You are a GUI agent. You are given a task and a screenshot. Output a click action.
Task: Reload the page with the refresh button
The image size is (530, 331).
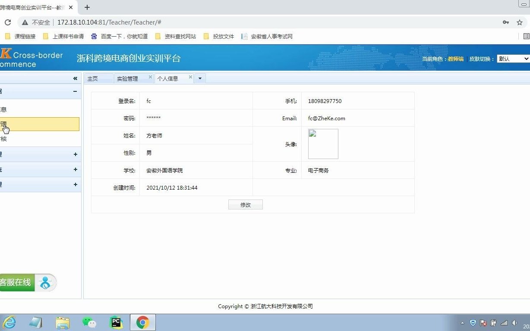pos(9,22)
